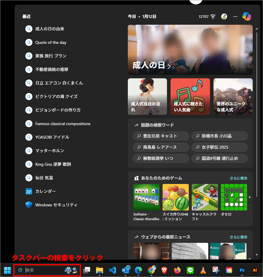263x277 pixels.
Task: Open the LINE app taskbar icon
Action: (x=190, y=270)
